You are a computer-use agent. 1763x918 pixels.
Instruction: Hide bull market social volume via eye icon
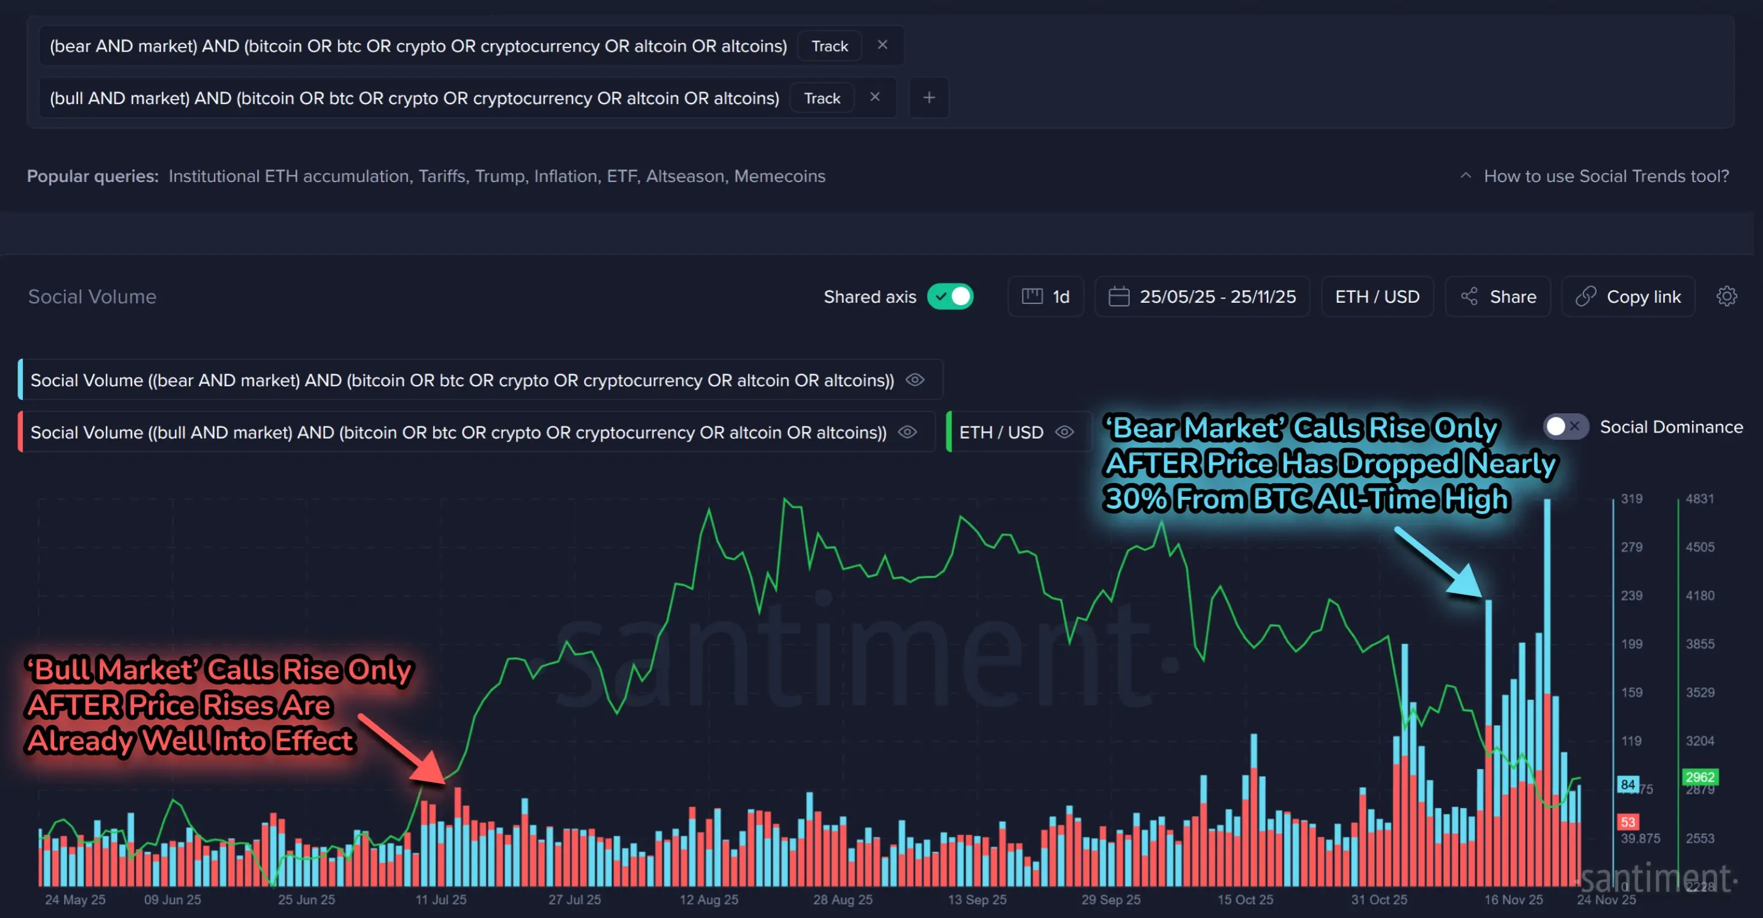click(908, 432)
